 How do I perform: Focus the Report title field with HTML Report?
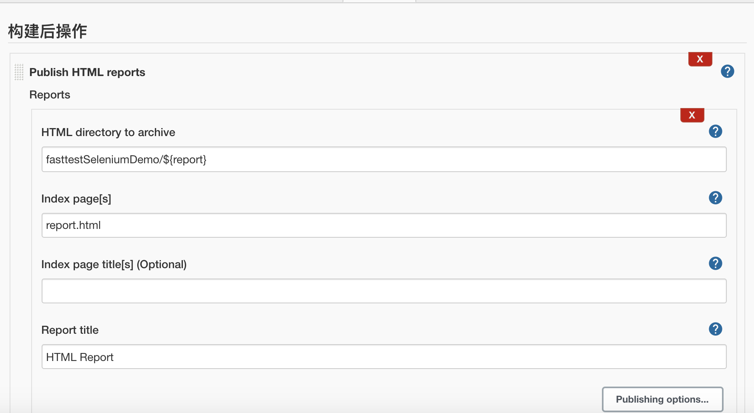(x=383, y=357)
